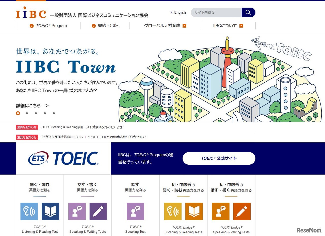Click the orange speech TOEIC Bridge speaking icon
The height and width of the screenshot is (236, 325).
(x=221, y=211)
